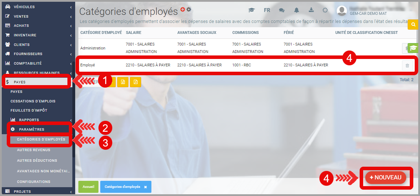The height and width of the screenshot is (196, 420).
Task: Go to the Accueil tab
Action: 88,187
